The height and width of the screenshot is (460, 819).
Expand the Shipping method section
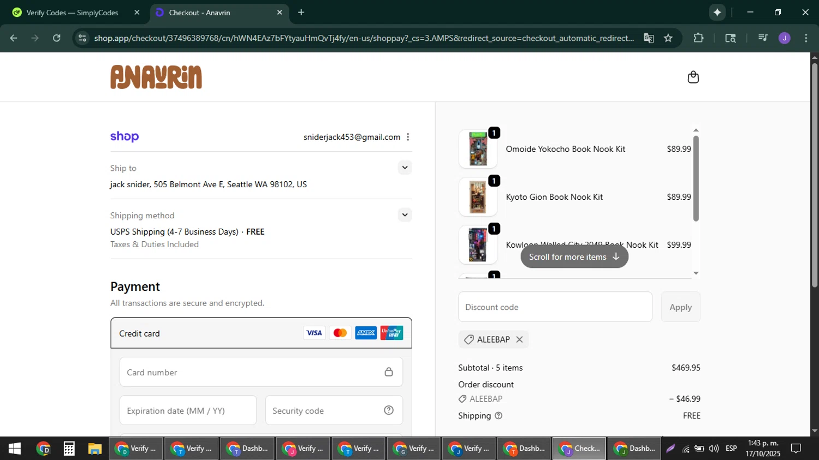405,215
